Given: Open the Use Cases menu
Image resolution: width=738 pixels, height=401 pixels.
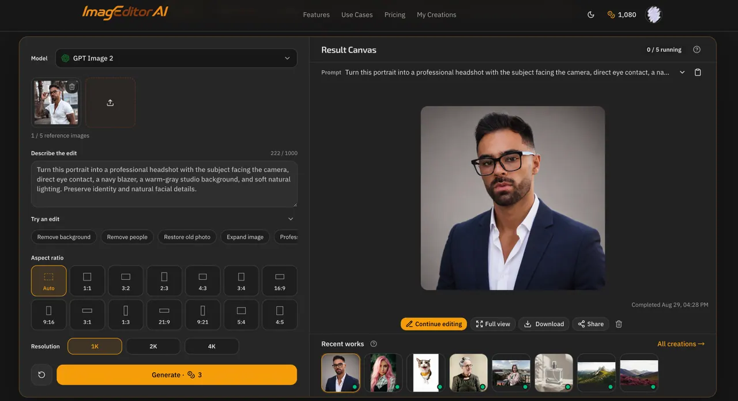Looking at the screenshot, I should click(x=357, y=15).
